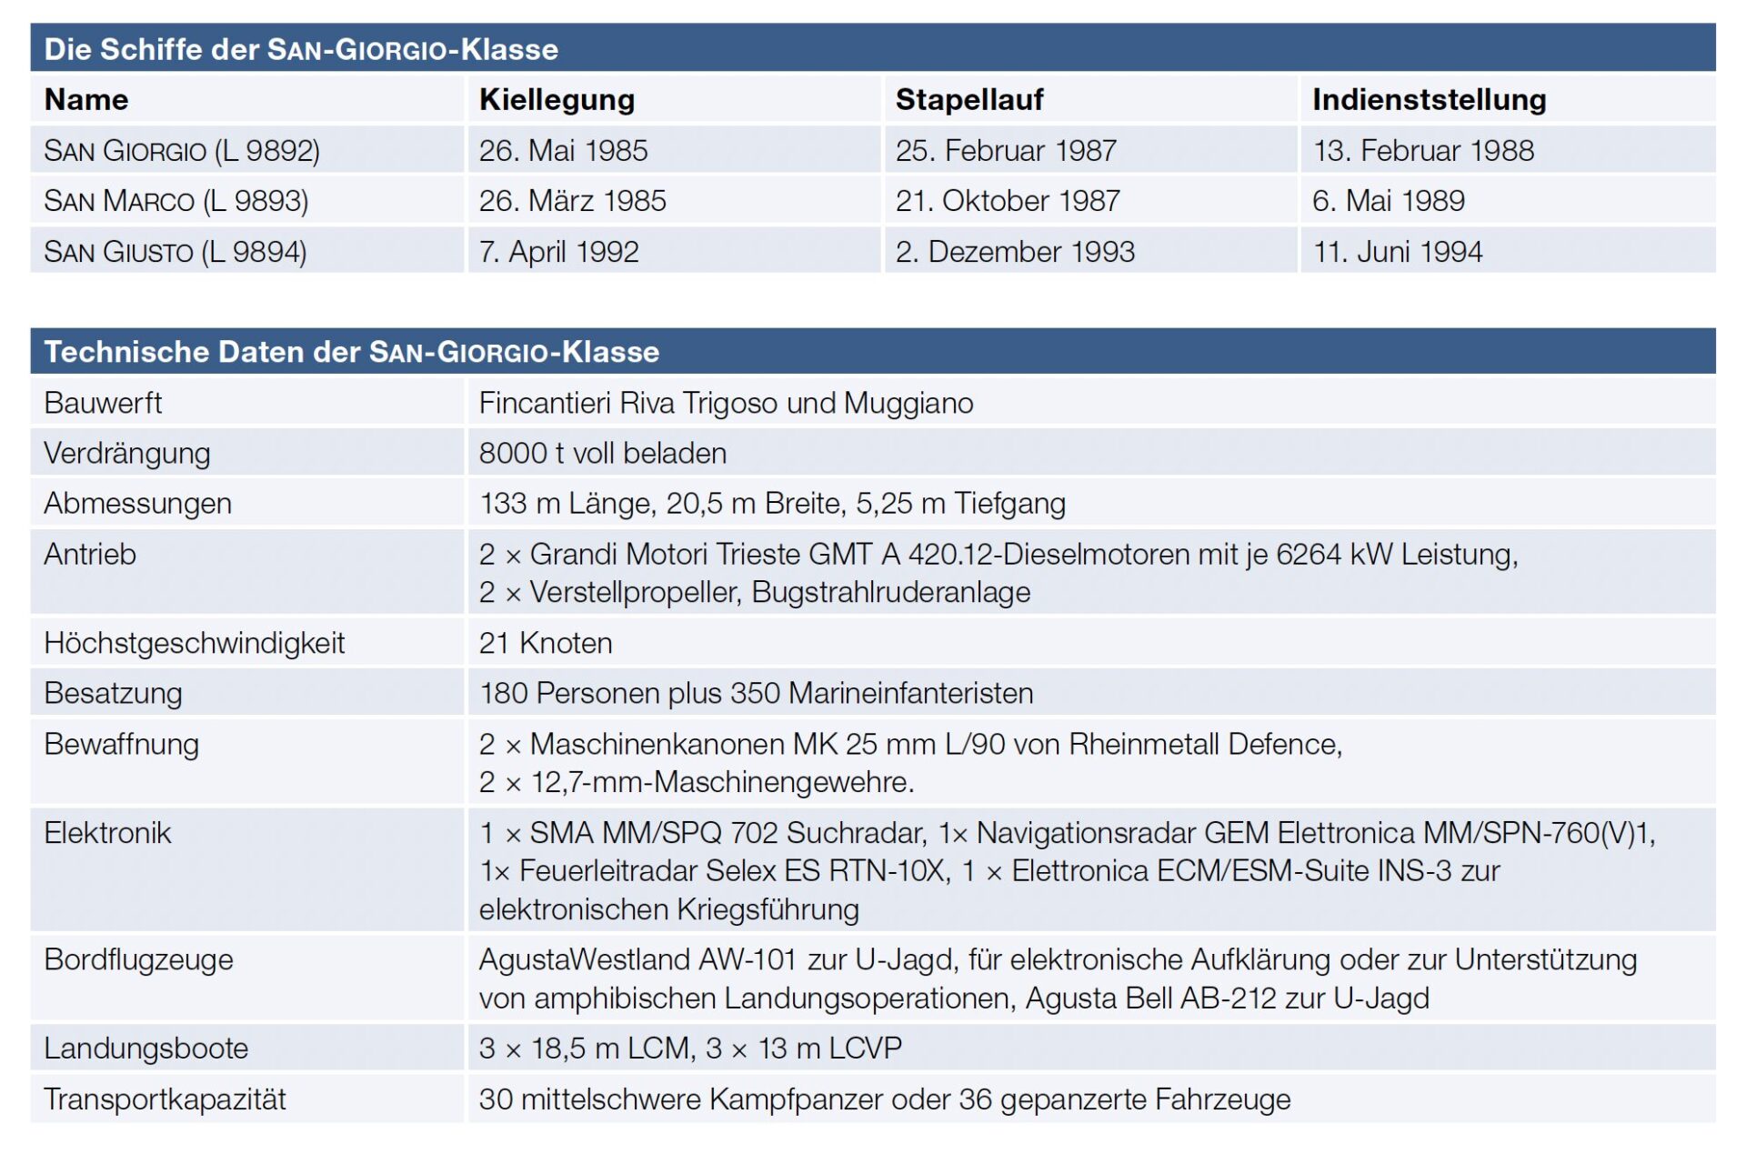Select the 'Abmessungen' row label
The width and height of the screenshot is (1746, 1164).
click(137, 504)
